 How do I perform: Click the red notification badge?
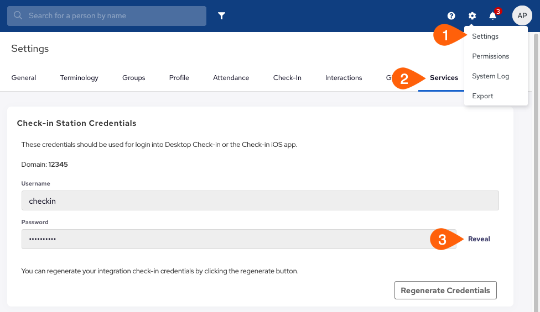498,12
